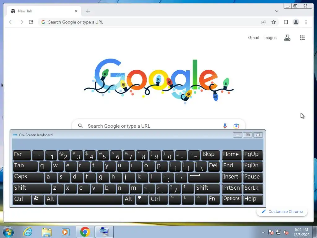Screen dimensions: 317x238
Task: Open the muted volume tray icon
Action: coord(286,232)
